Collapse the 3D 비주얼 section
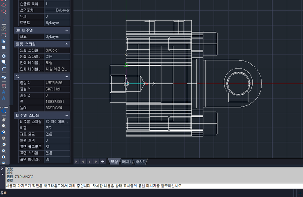 (x=67, y=30)
